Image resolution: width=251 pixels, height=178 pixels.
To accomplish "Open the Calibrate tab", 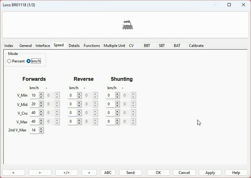I will pyautogui.click(x=196, y=46).
